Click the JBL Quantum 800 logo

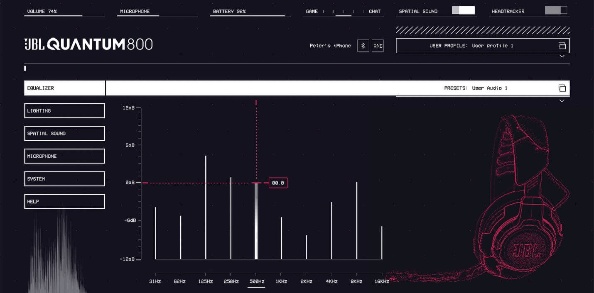pyautogui.click(x=88, y=44)
